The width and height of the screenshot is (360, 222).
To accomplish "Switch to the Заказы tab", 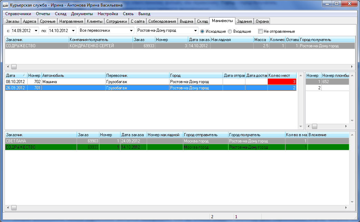I will point(13,21).
